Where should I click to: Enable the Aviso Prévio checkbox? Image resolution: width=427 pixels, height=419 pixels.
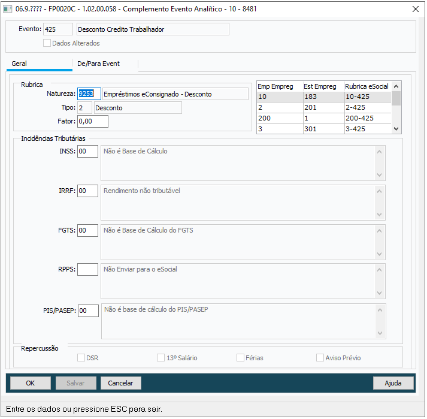click(320, 358)
